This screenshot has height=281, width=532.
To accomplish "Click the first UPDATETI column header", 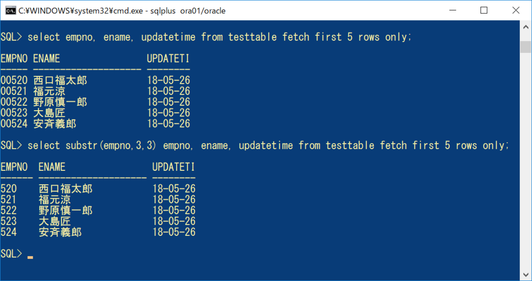I will [x=168, y=59].
